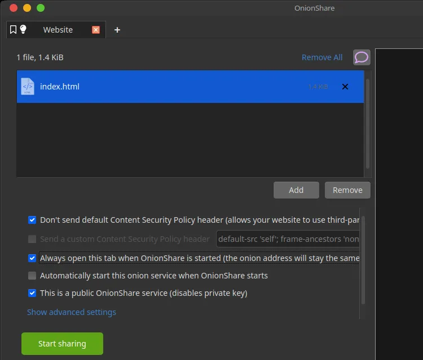The image size is (423, 360).
Task: Click the yellow minimize window button
Action: (27, 8)
